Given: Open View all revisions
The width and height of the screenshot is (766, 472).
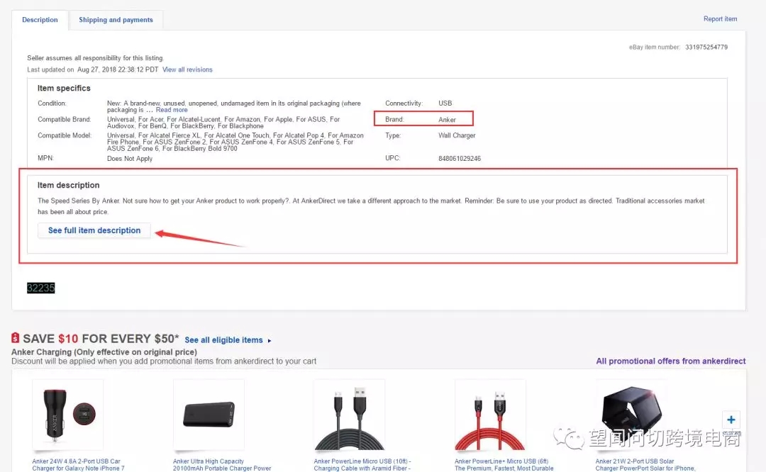Looking at the screenshot, I should [x=187, y=69].
